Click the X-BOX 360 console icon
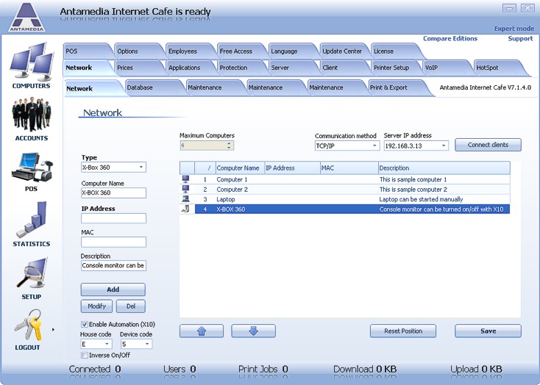This screenshot has height=385, width=540. [x=186, y=209]
